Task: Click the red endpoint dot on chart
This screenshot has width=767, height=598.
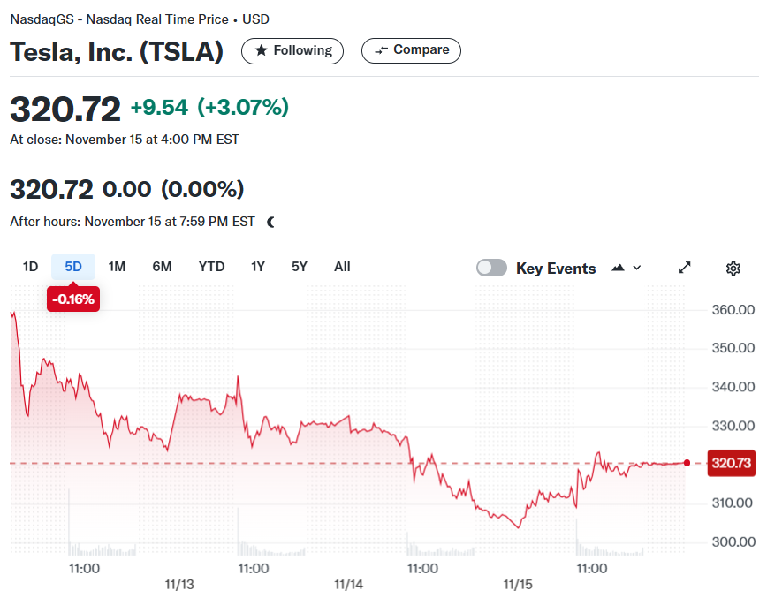Action: pyautogui.click(x=687, y=463)
